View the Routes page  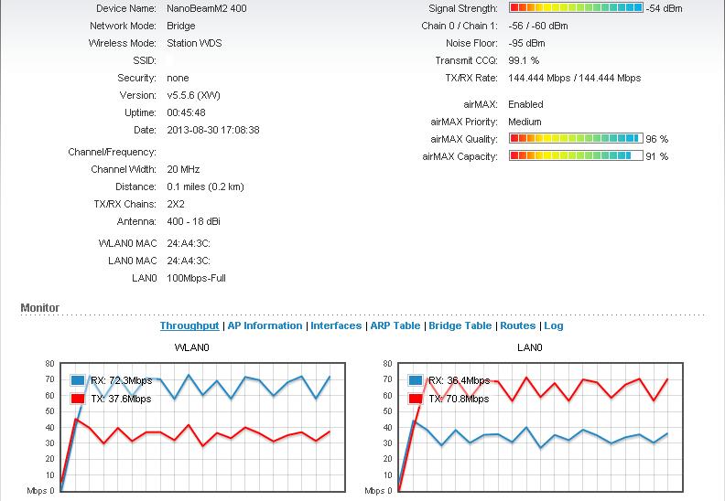tap(517, 326)
